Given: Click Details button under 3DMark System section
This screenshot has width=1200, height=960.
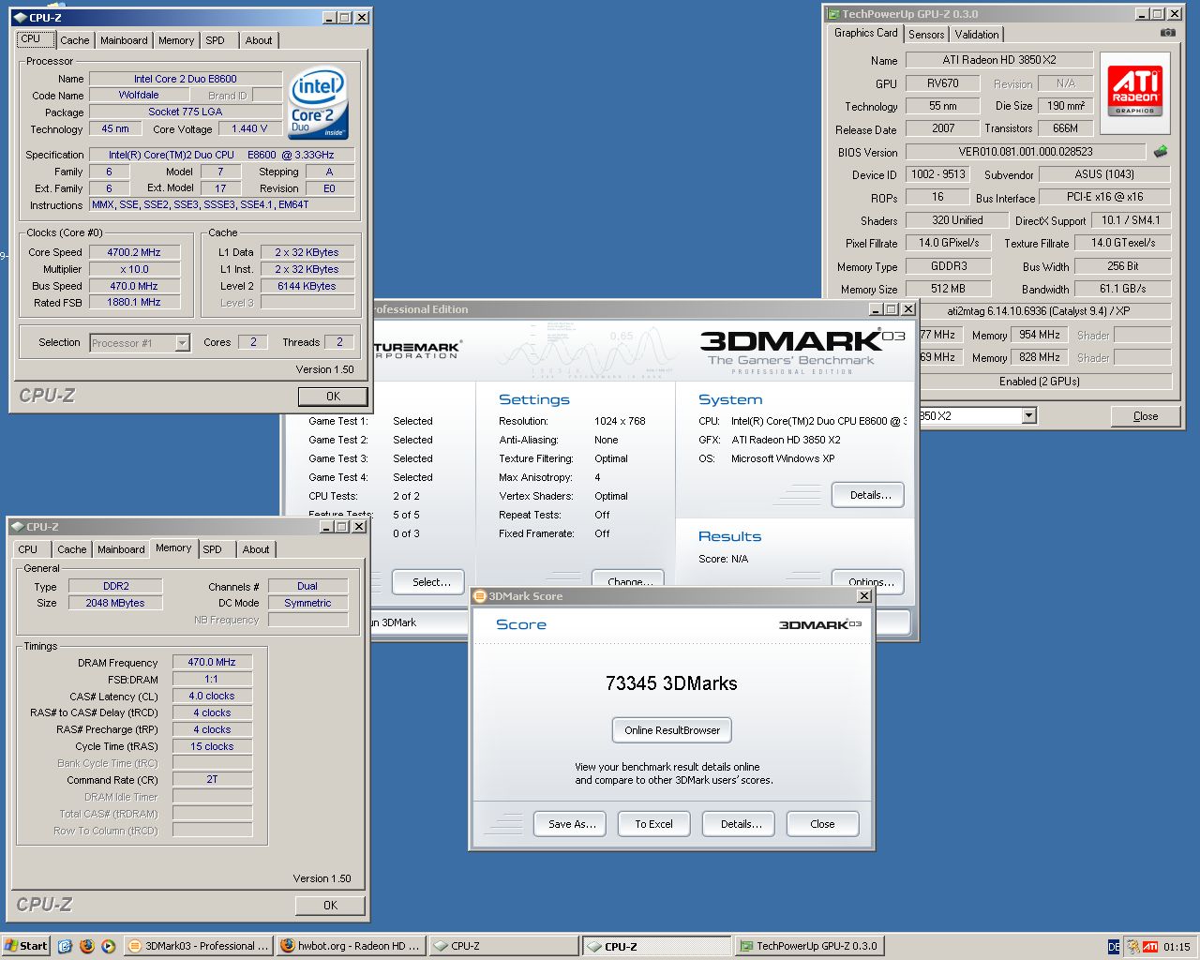Looking at the screenshot, I should coord(868,495).
